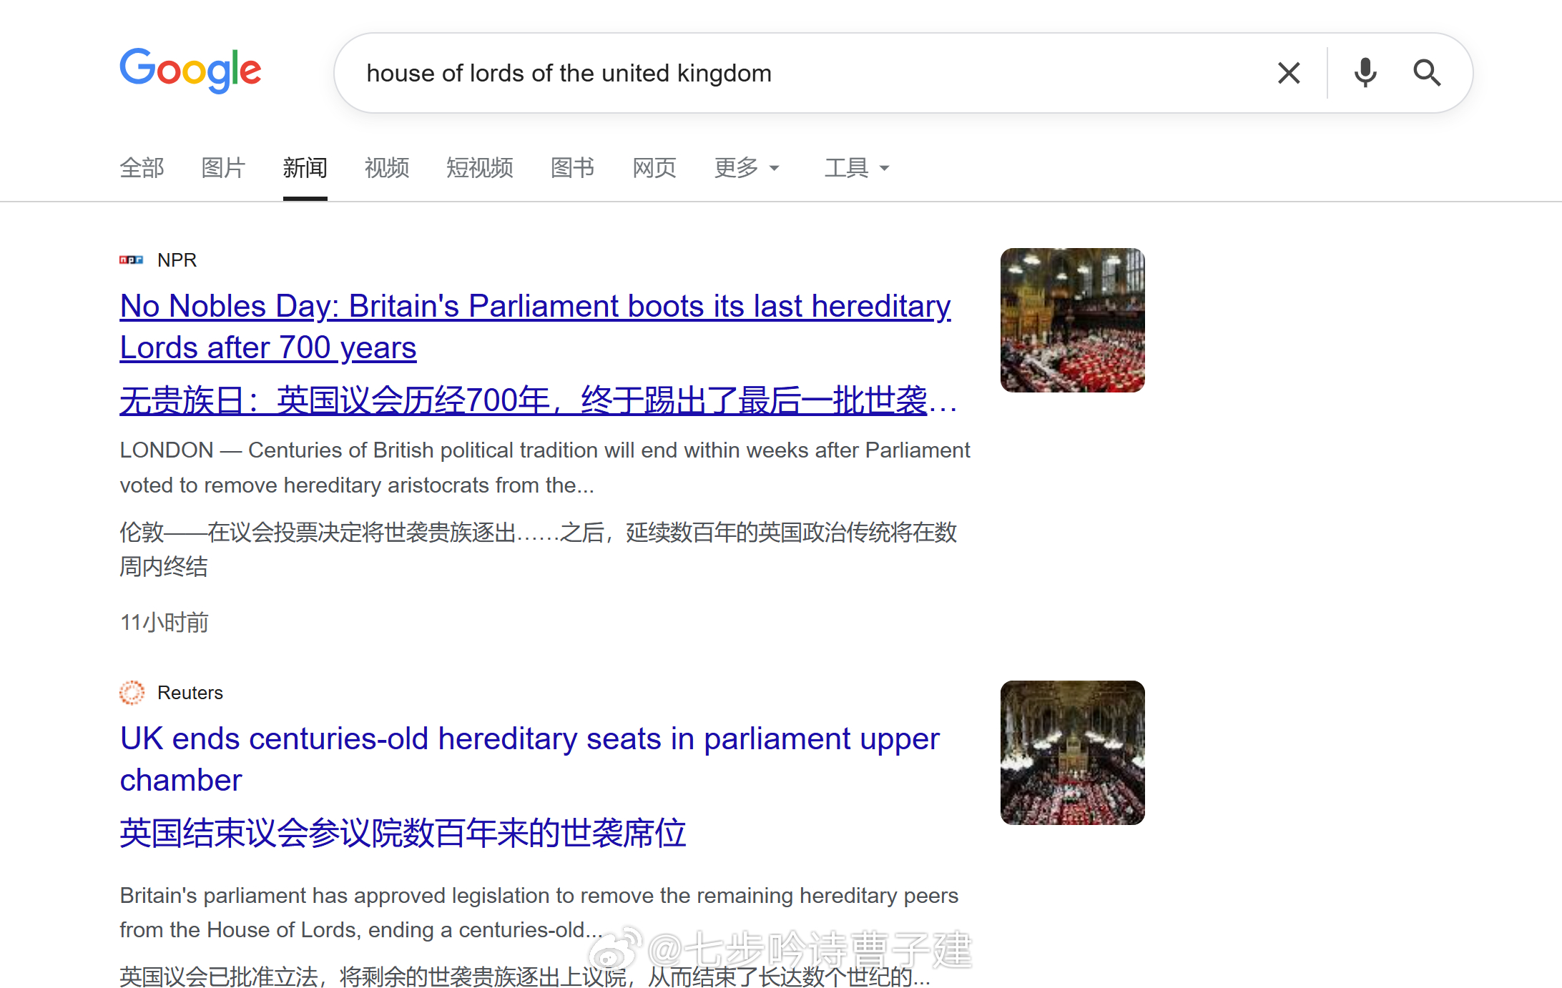Click the Google logo
Image resolution: width=1562 pixels, height=988 pixels.
[x=190, y=71]
